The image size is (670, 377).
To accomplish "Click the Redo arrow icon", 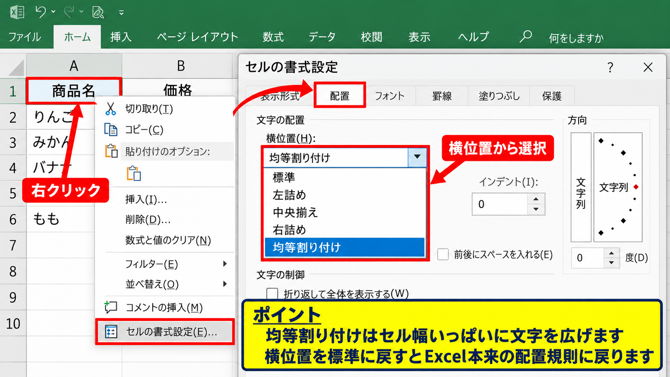I will pos(69,12).
